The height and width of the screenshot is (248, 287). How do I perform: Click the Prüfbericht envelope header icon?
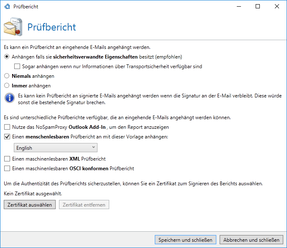(x=13, y=27)
